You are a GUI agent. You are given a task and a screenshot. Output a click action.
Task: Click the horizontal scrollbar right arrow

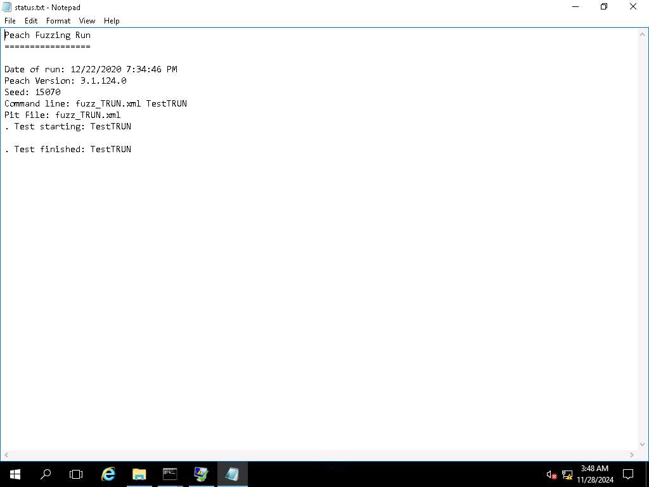[x=632, y=455]
